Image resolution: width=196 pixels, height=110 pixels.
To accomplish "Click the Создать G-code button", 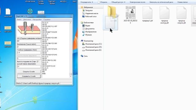I will [x=29, y=71].
